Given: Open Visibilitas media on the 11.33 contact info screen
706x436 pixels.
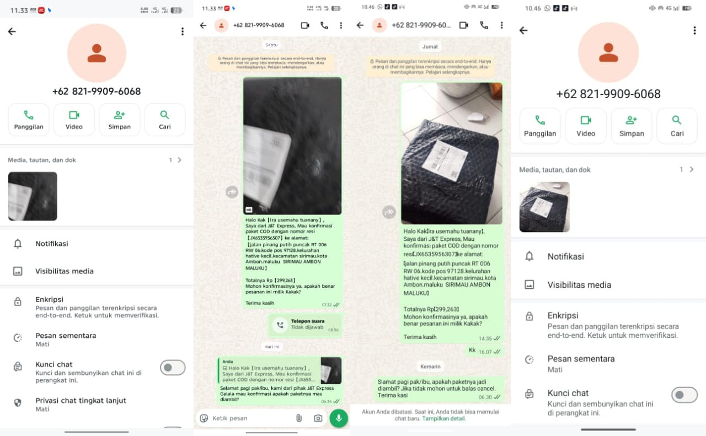Looking at the screenshot, I should coord(97,271).
